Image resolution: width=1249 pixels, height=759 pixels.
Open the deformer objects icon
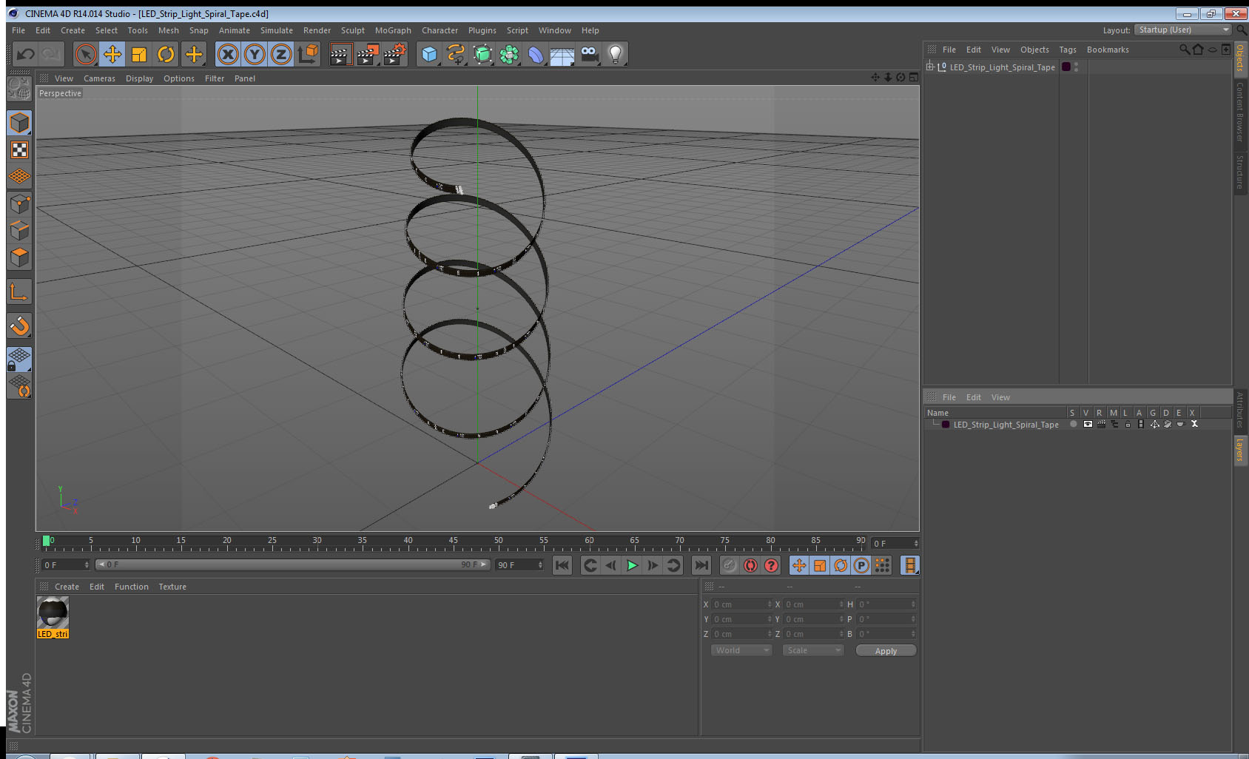tap(536, 54)
